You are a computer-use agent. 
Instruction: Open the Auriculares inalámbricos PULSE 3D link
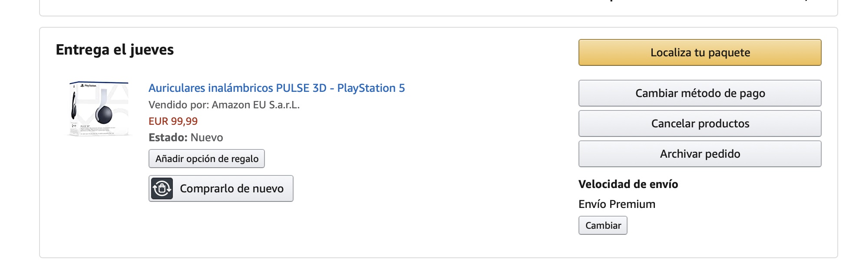[x=276, y=88]
